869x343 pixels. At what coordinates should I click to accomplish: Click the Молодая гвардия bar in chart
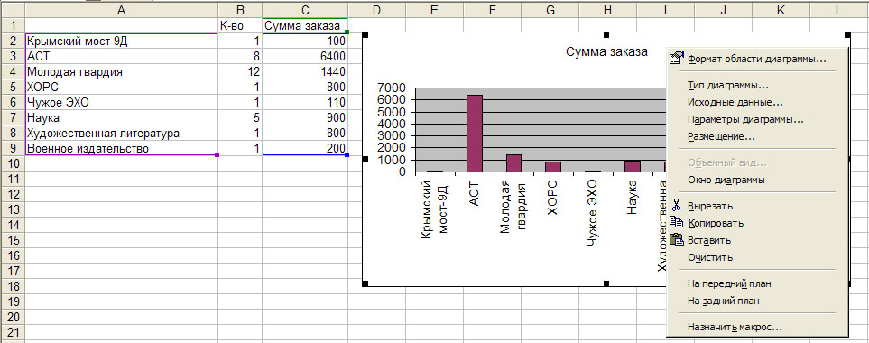click(513, 162)
